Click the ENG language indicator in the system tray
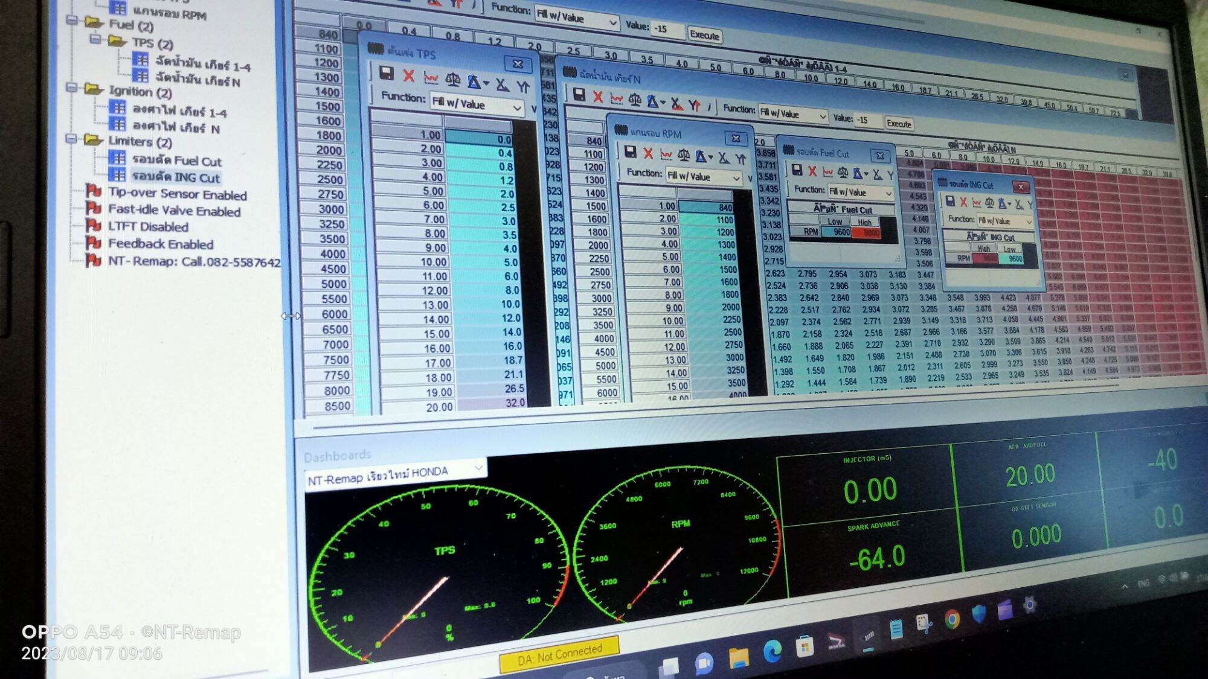The image size is (1208, 679). coord(1144,583)
